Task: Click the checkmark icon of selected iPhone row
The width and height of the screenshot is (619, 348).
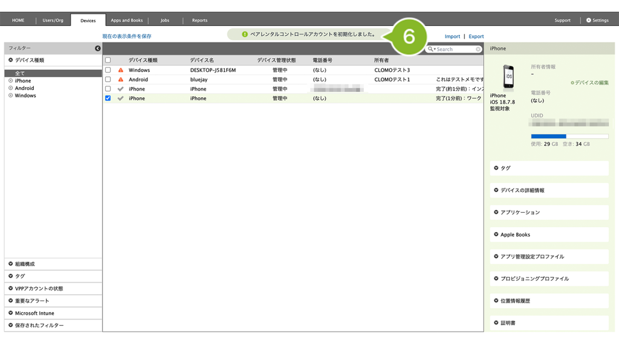Action: [121, 98]
